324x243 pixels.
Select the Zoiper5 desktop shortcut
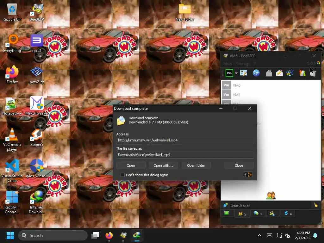(37, 138)
